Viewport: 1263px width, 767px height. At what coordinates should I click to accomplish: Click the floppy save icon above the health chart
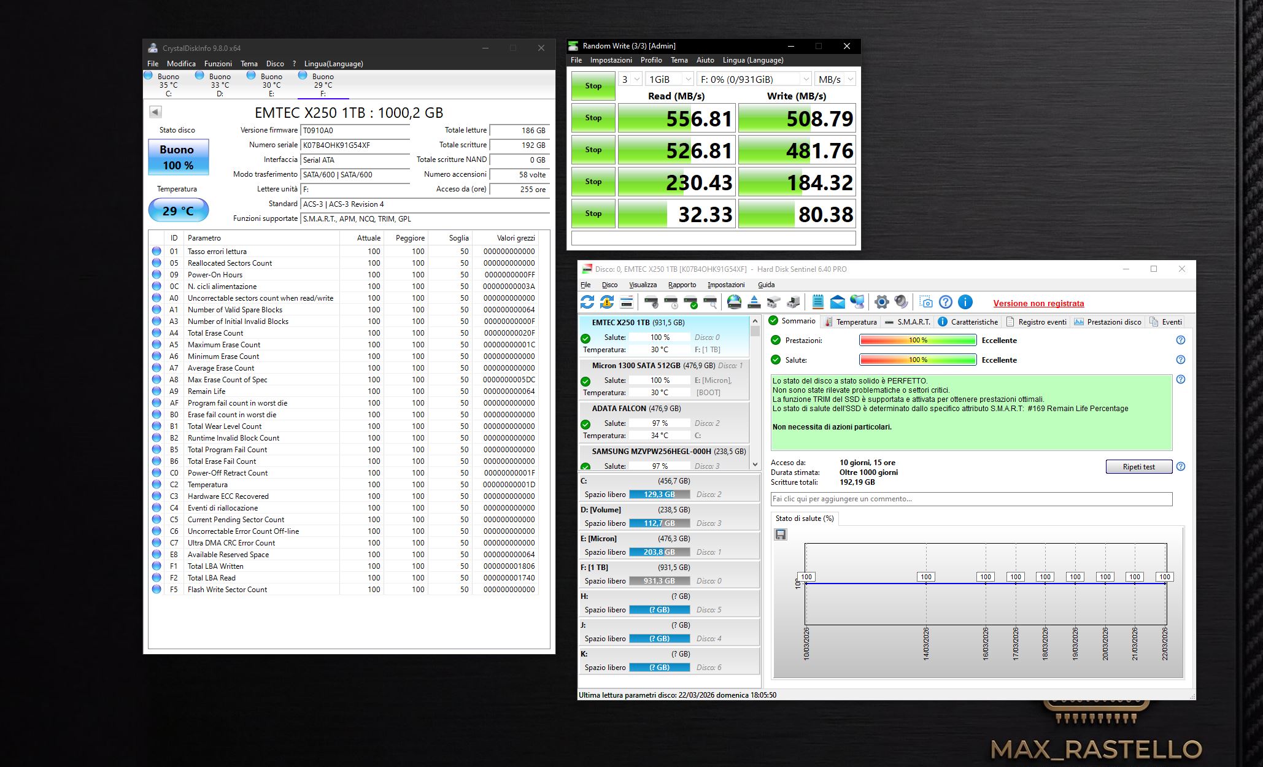[781, 534]
